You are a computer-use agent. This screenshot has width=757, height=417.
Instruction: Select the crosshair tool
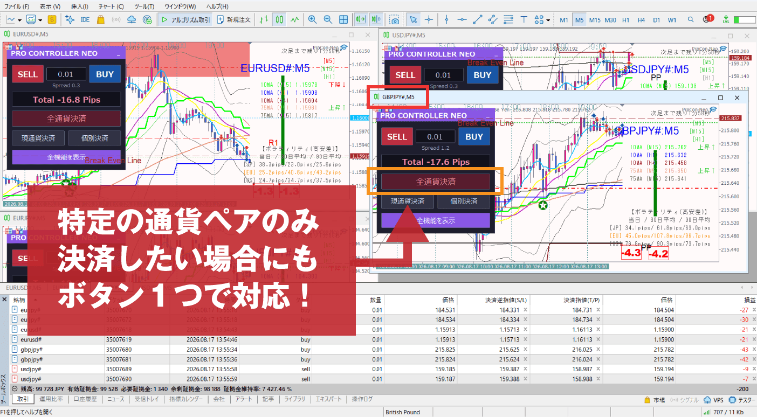pyautogui.click(x=429, y=20)
